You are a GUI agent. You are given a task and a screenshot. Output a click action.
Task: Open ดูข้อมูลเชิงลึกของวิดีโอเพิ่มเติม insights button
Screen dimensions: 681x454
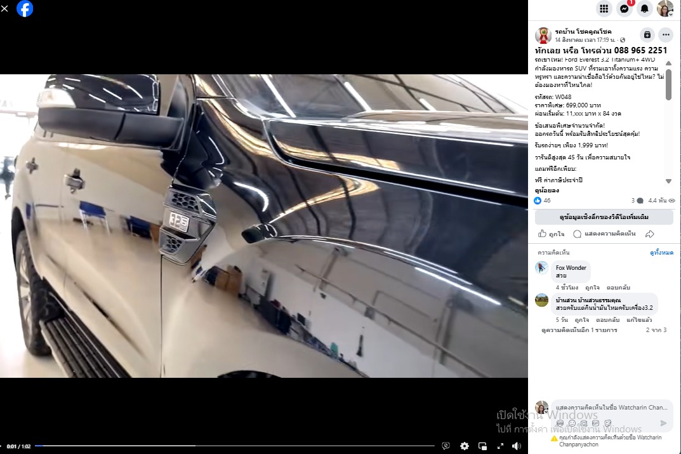(604, 217)
